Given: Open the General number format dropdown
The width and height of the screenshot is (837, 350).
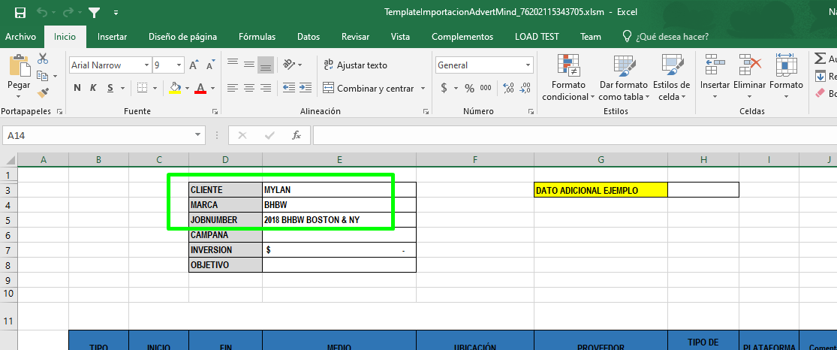Looking at the screenshot, I should [x=528, y=65].
